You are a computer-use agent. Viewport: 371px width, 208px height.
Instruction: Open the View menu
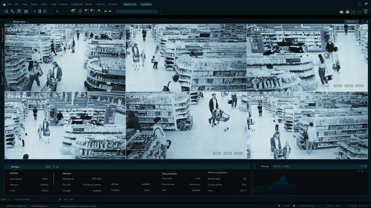(x=24, y=4)
